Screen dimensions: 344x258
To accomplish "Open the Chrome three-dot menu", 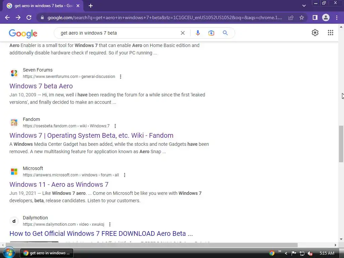I will [x=337, y=17].
